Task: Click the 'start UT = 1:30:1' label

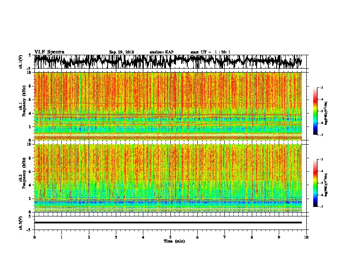Action: 210,52
